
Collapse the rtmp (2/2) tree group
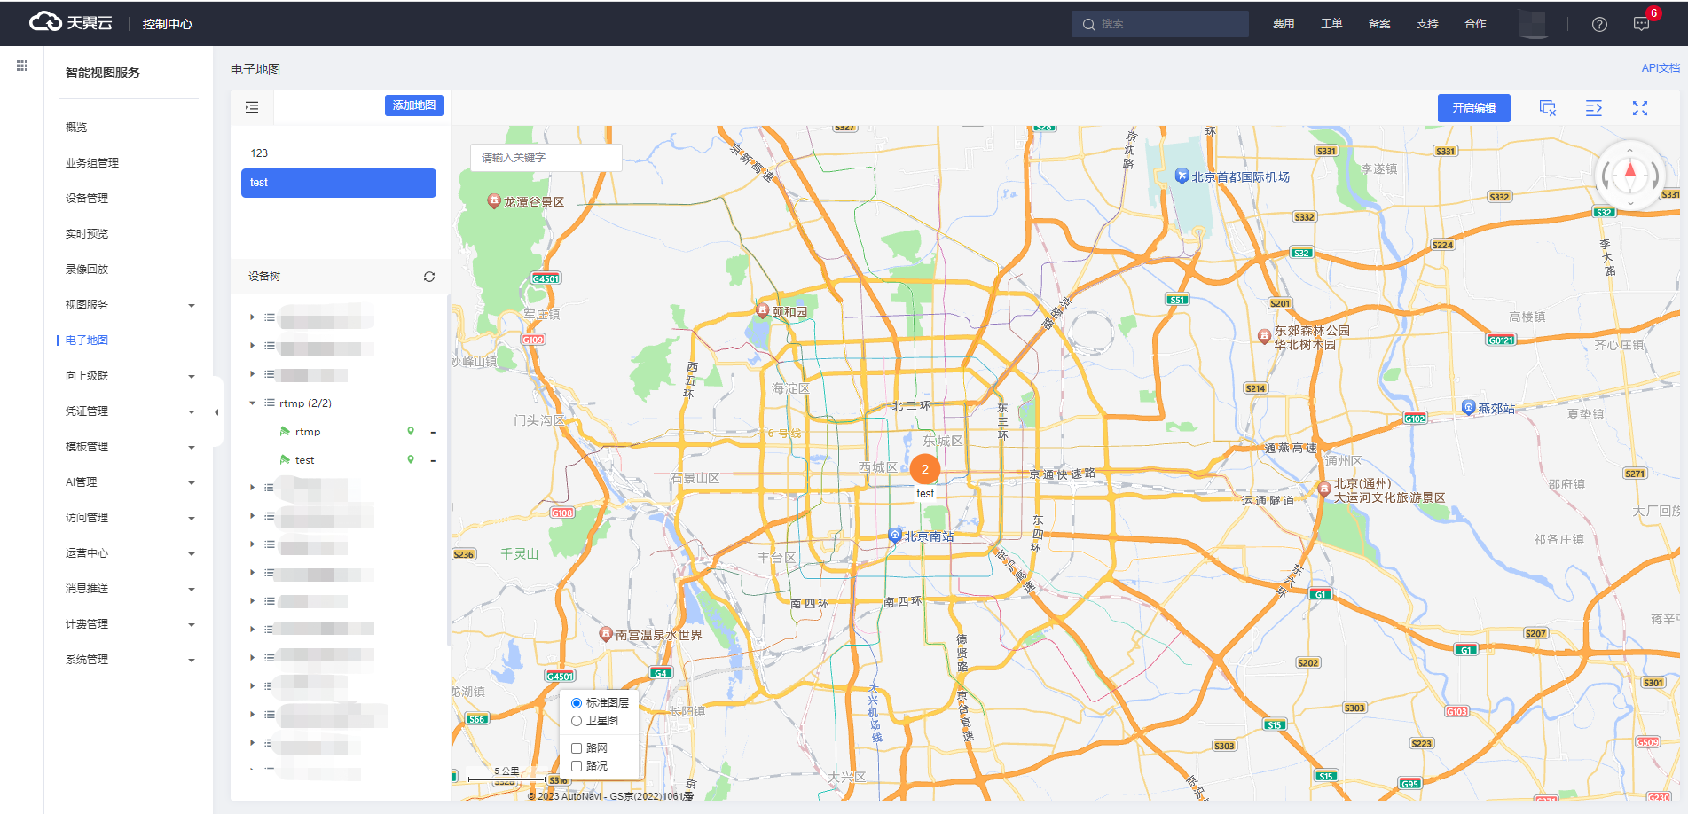point(253,403)
